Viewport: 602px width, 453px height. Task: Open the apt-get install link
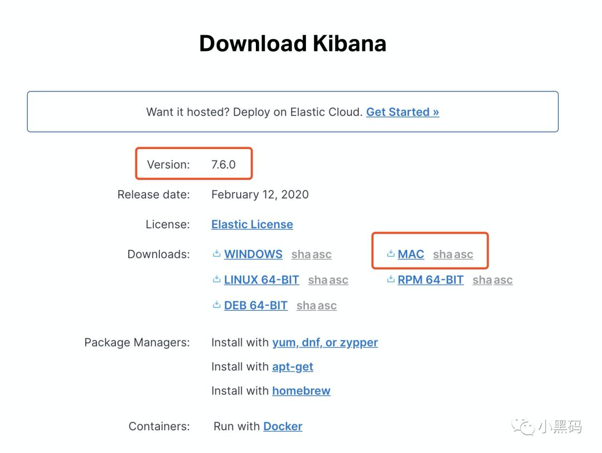(x=293, y=367)
